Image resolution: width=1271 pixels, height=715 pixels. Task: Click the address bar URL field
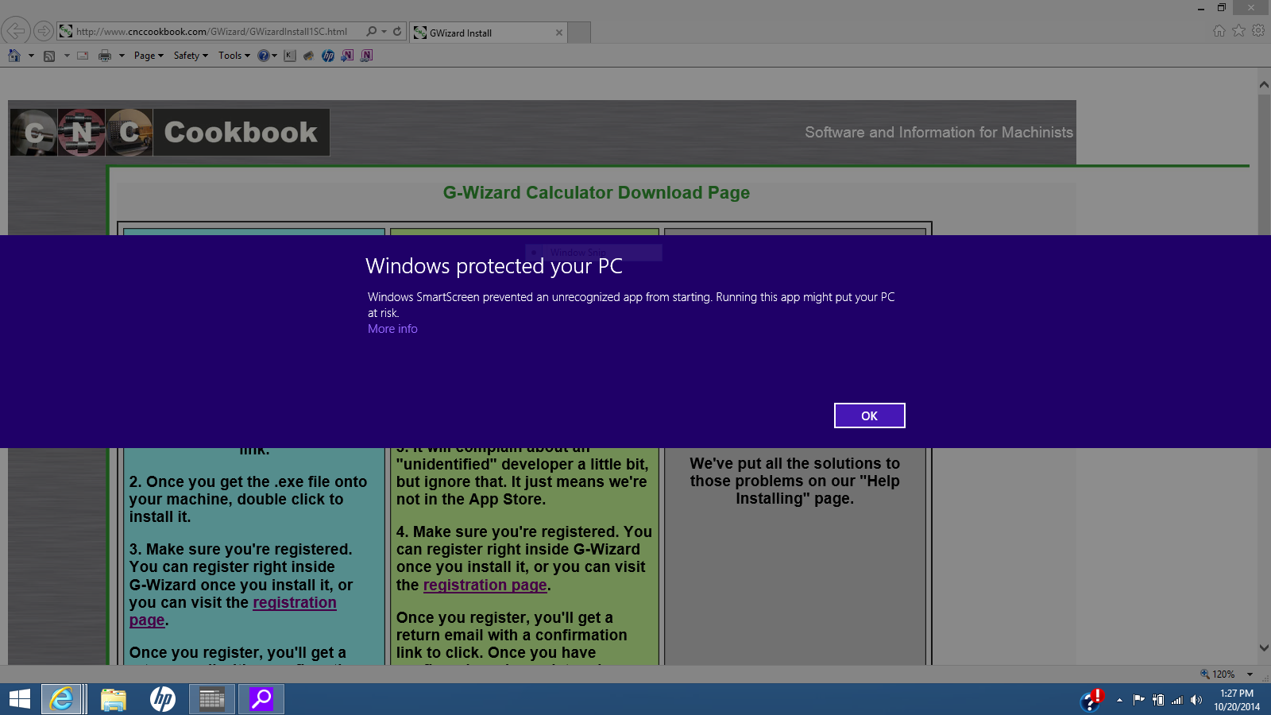211,32
